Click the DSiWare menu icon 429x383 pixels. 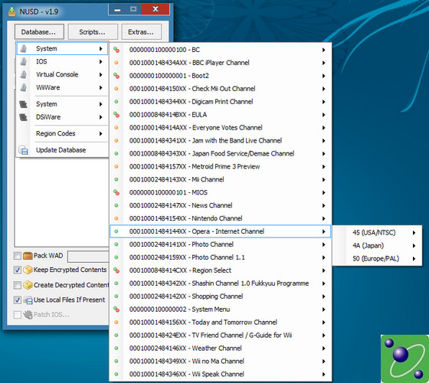pyautogui.click(x=24, y=117)
